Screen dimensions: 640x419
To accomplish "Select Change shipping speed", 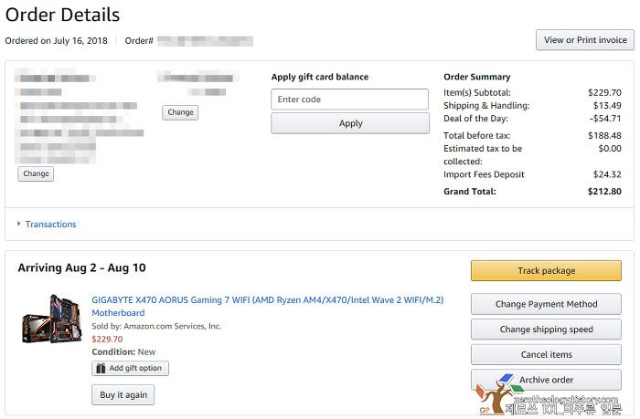I will 546,330.
